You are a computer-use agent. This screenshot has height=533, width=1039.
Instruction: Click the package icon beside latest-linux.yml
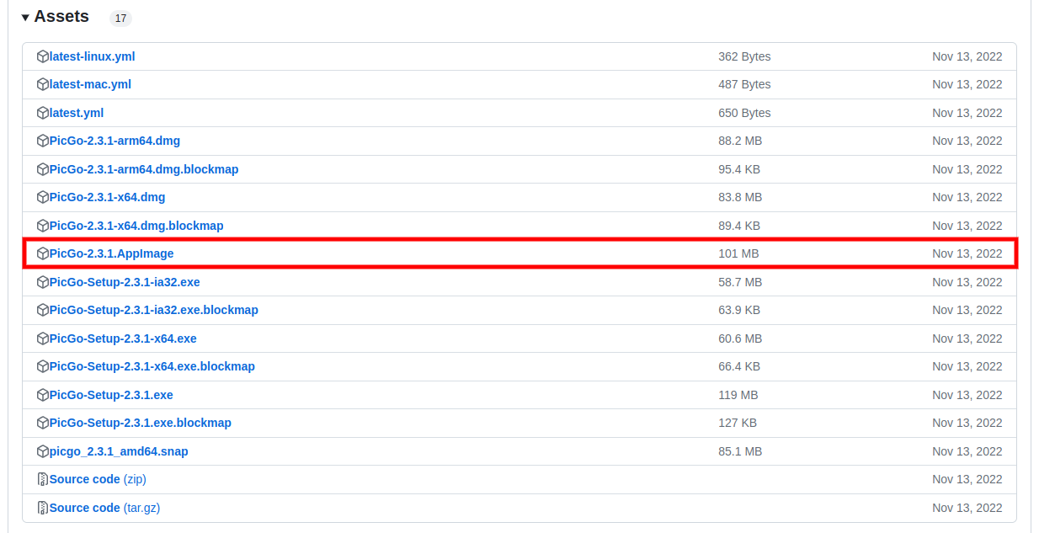43,56
